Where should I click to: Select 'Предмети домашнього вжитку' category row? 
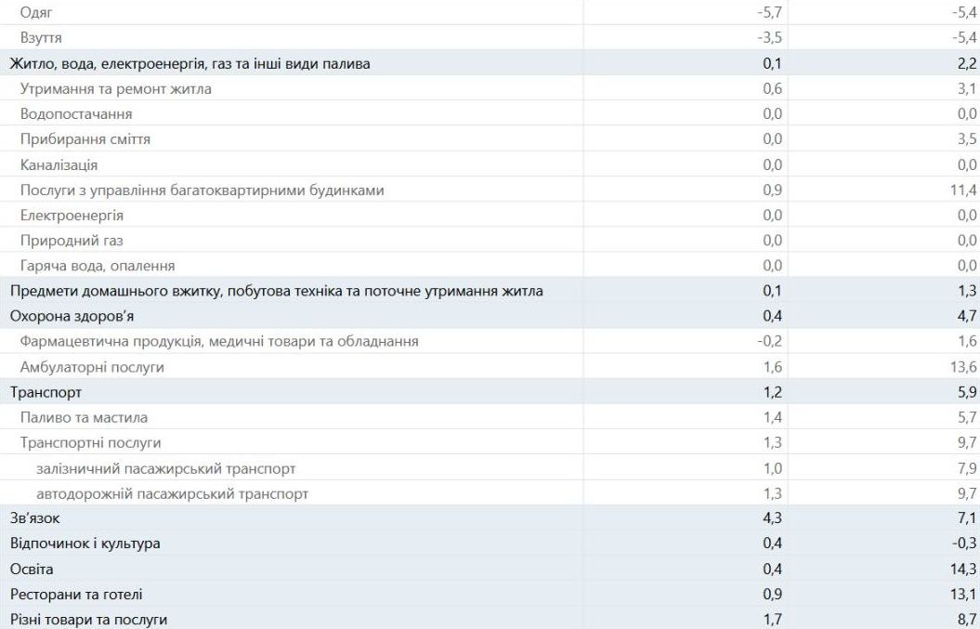(276, 291)
